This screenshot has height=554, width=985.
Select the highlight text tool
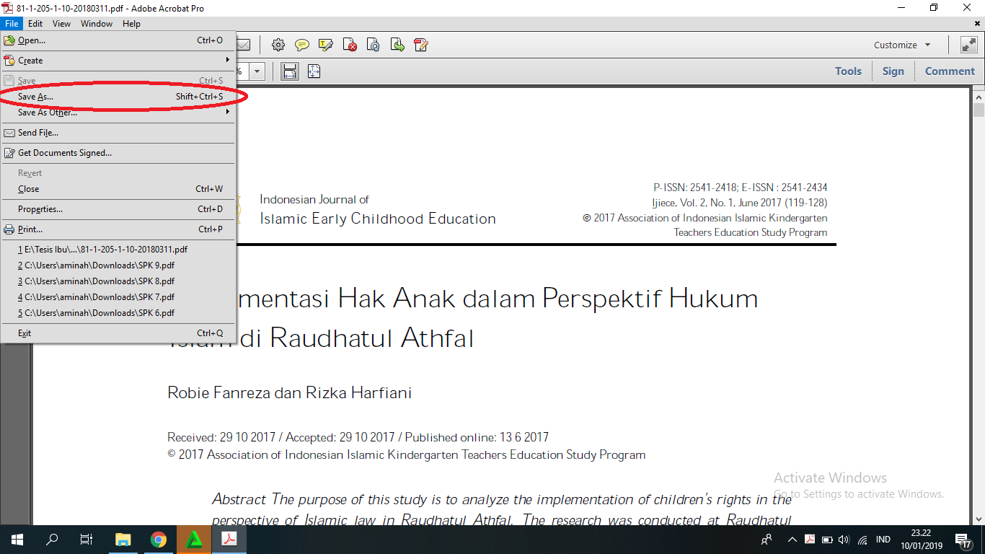click(326, 45)
